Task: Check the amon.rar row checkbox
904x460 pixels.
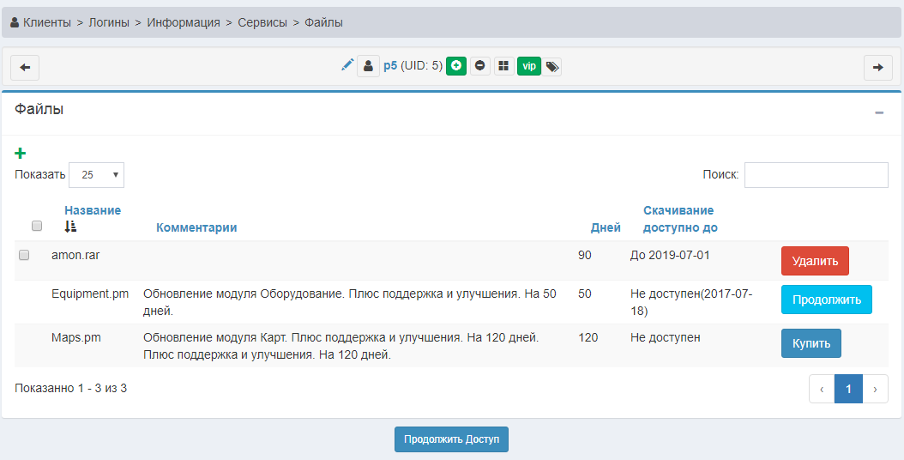Action: click(x=24, y=255)
